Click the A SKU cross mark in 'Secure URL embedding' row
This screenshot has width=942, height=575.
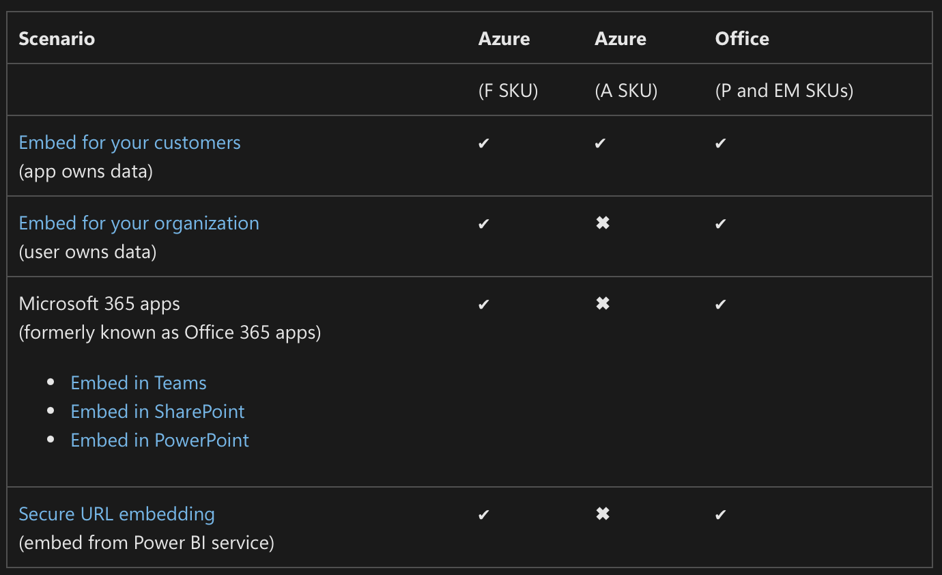click(x=603, y=514)
